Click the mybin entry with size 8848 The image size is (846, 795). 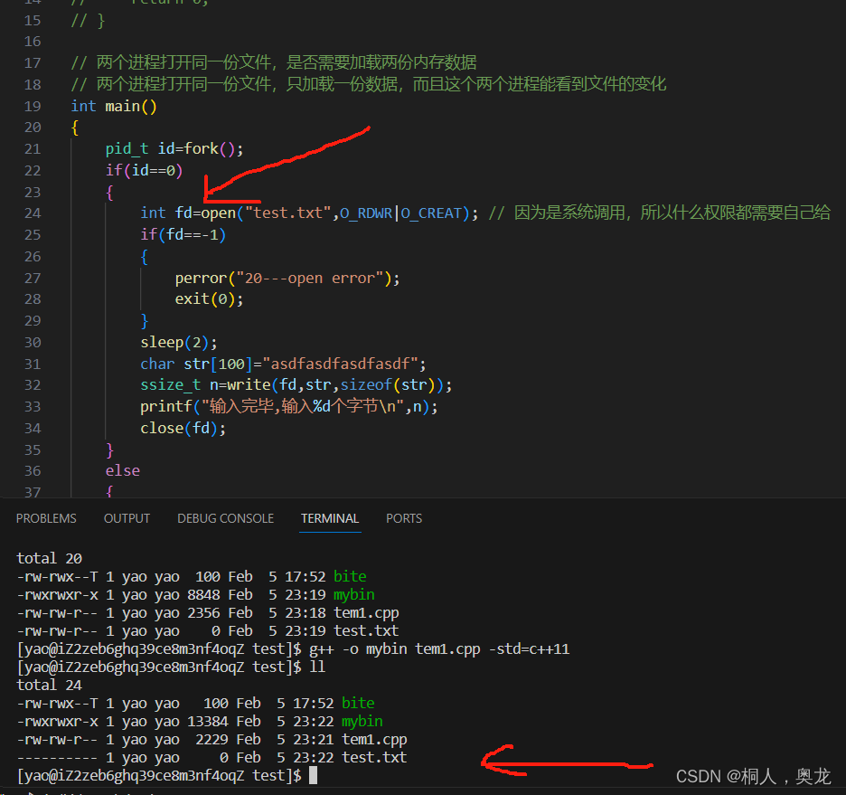[x=195, y=595]
